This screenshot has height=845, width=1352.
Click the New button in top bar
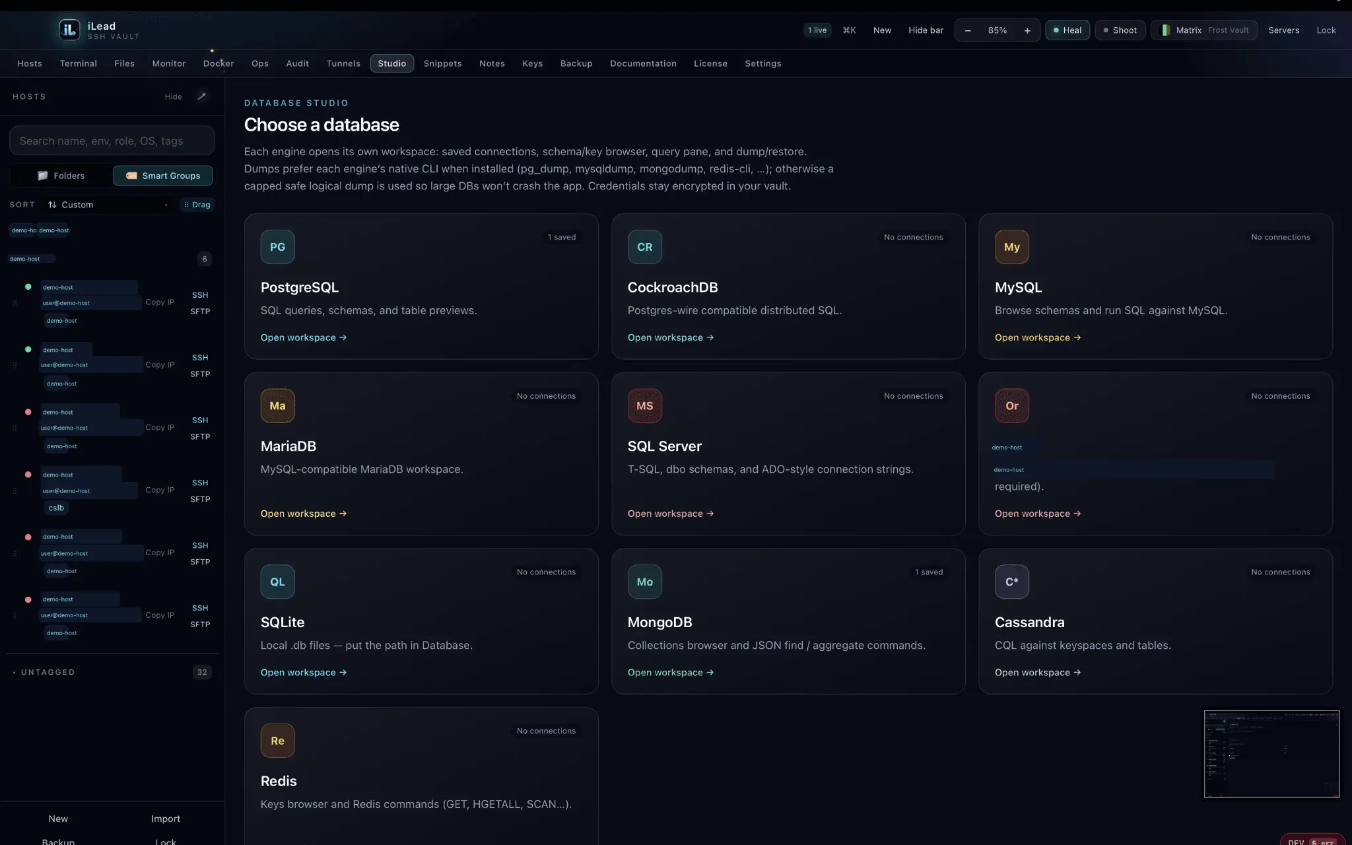coord(882,30)
